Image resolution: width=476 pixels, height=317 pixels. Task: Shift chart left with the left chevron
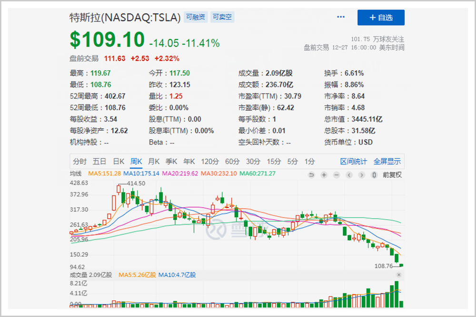pyautogui.click(x=349, y=175)
